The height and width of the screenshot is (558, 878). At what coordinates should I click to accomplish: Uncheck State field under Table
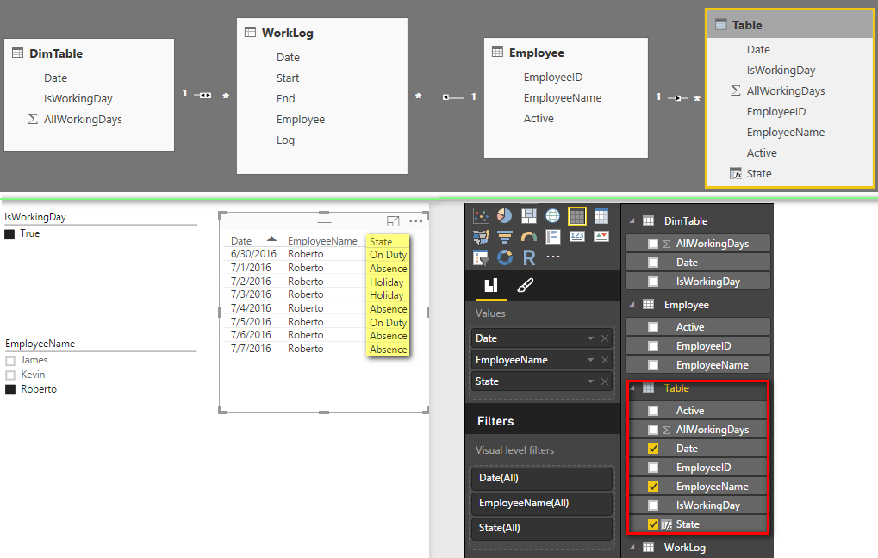point(653,524)
